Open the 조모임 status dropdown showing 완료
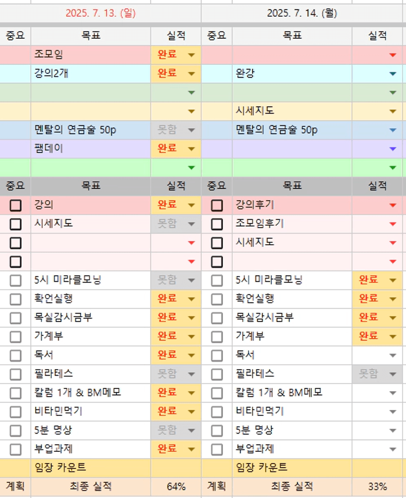This screenshot has height=498, width=406. pyautogui.click(x=191, y=55)
